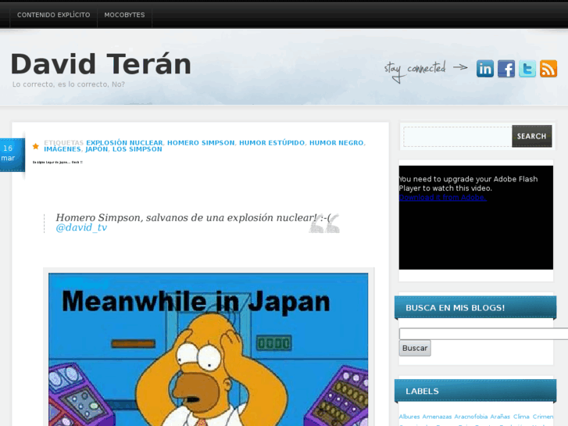This screenshot has width=568, height=426.
Task: Click the dark SEARCH button
Action: click(x=532, y=136)
